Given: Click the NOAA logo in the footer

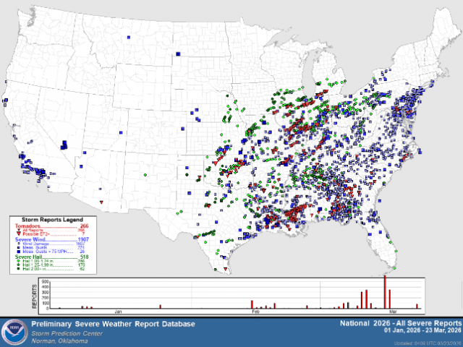Looking at the screenshot, I should click(x=13, y=330).
